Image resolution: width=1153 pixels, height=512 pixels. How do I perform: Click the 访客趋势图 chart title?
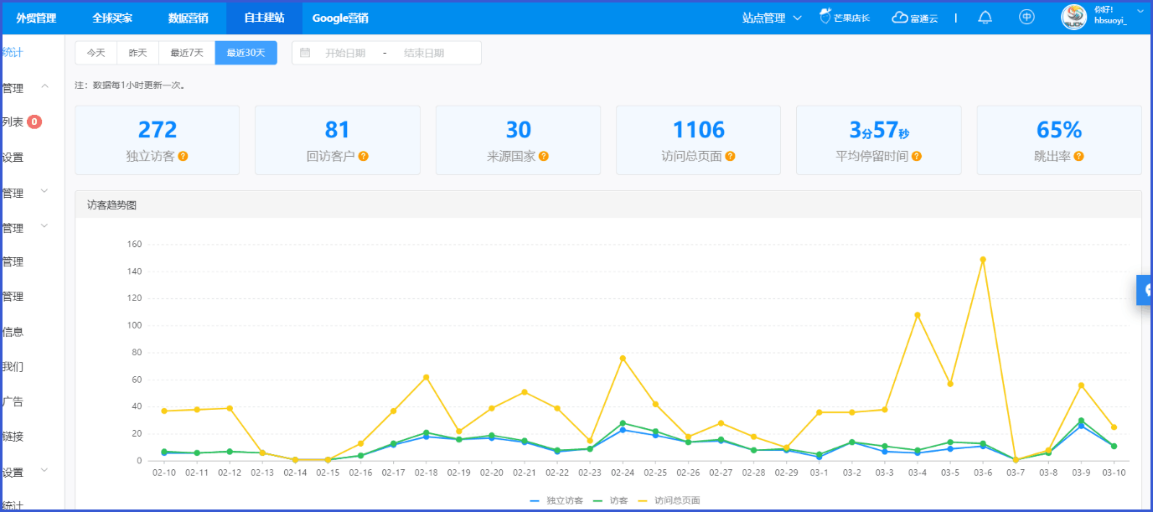[x=111, y=204]
